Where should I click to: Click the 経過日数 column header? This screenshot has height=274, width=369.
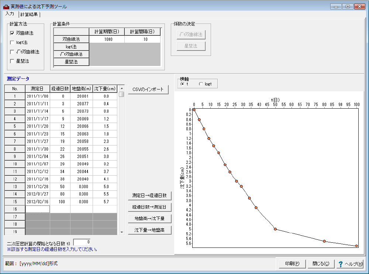[60, 88]
